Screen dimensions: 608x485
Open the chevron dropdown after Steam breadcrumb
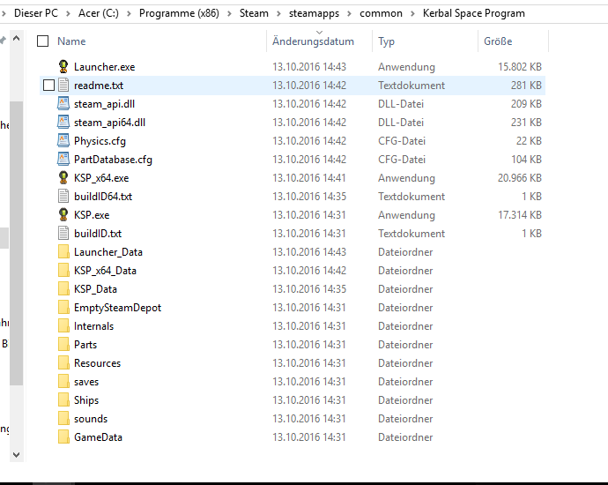click(279, 13)
